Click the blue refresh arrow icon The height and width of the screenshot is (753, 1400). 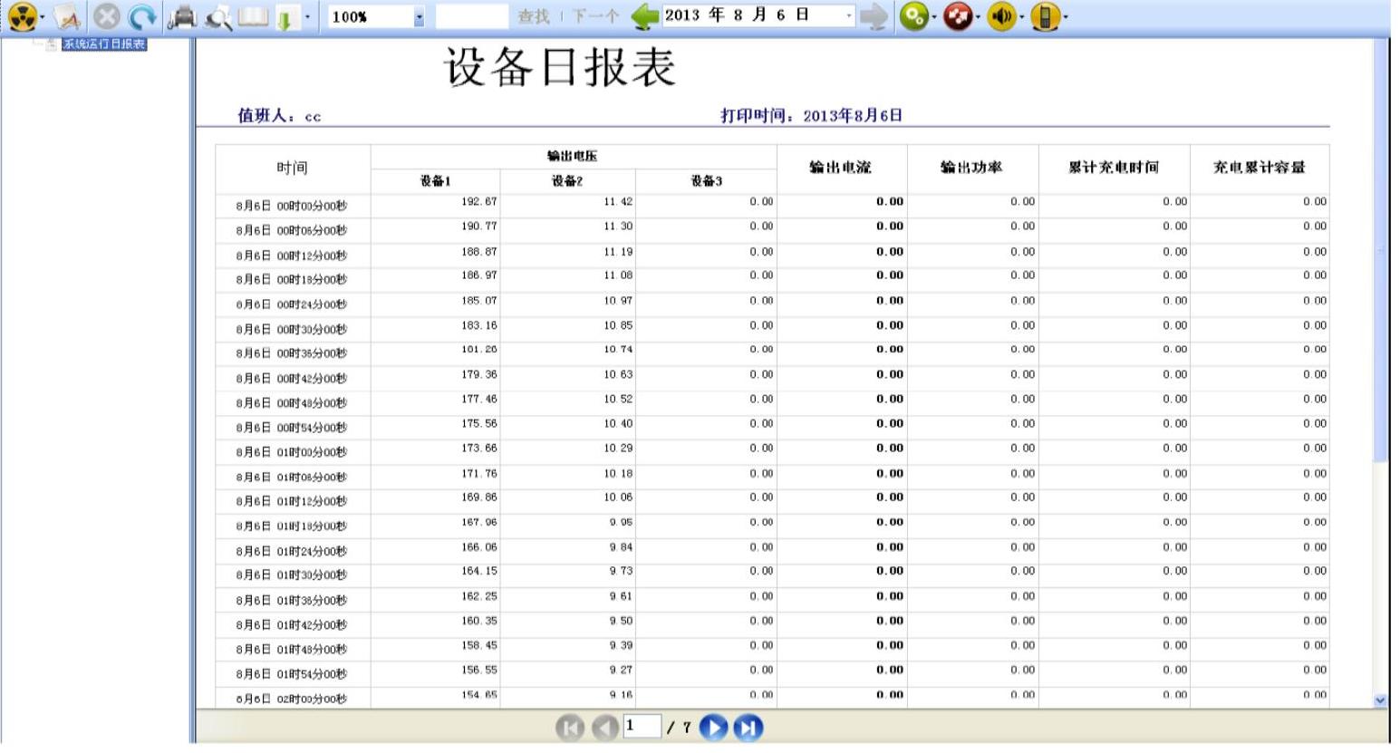pos(141,16)
